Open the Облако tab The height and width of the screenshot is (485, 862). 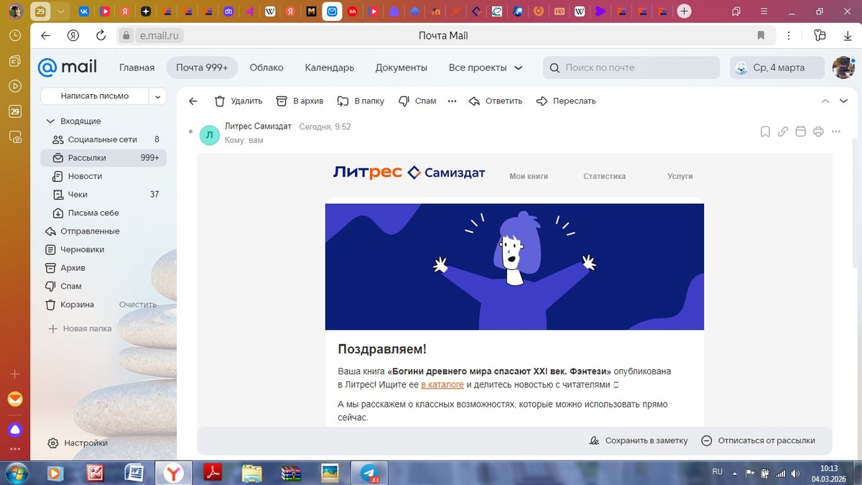click(267, 68)
